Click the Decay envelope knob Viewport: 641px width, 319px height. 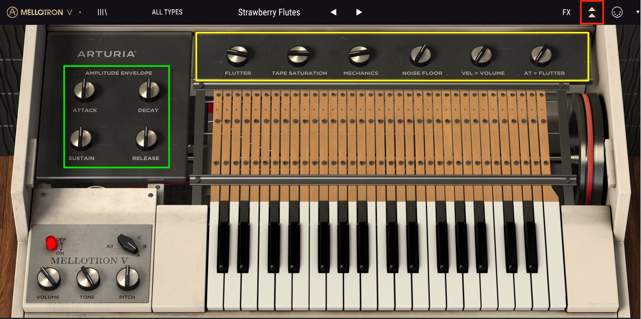(149, 91)
